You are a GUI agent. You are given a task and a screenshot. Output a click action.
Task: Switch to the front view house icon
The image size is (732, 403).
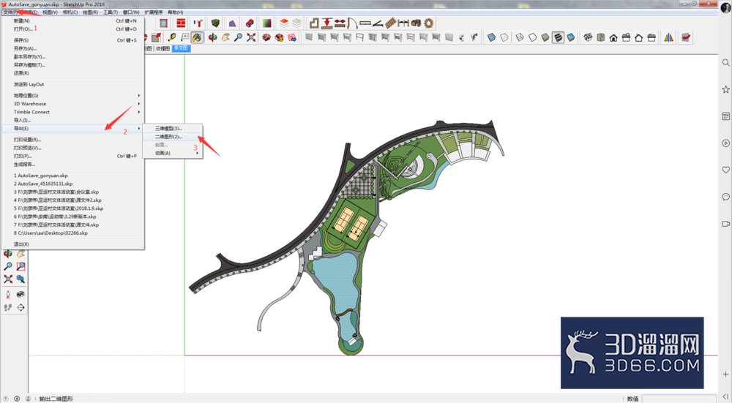click(x=613, y=37)
